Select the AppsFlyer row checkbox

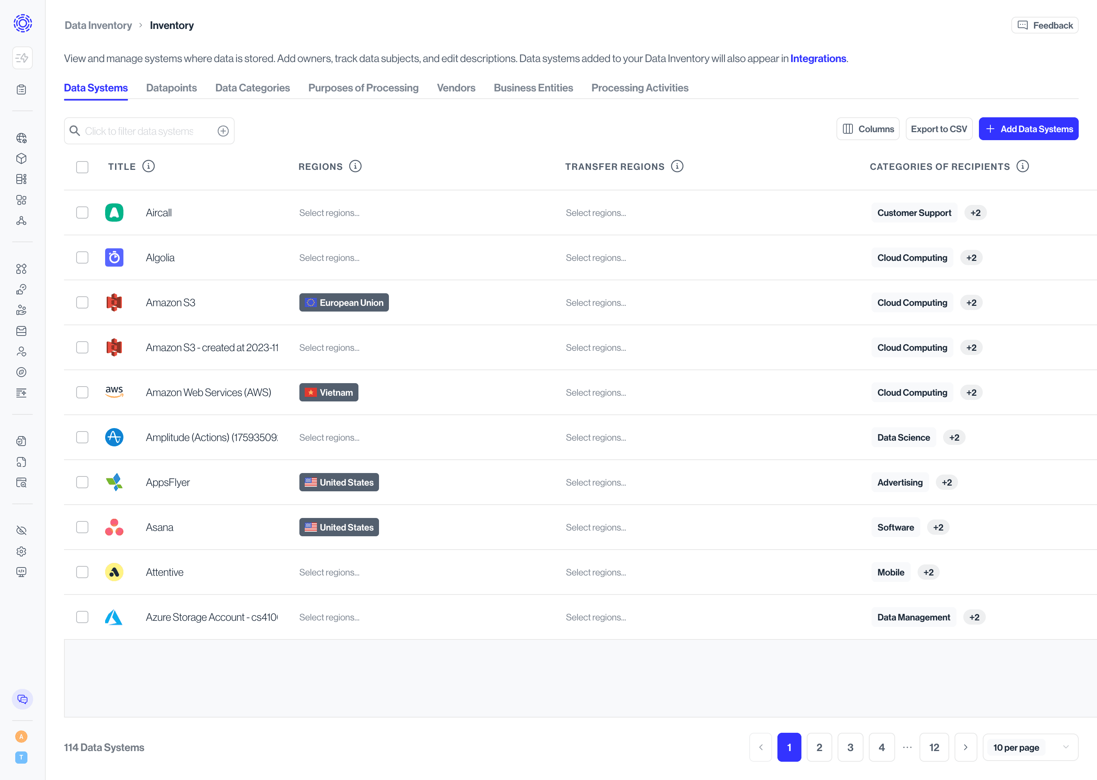coord(83,482)
